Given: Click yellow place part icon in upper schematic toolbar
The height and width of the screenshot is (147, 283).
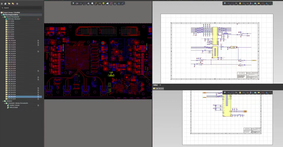Looking at the screenshot, I should coord(240,3).
